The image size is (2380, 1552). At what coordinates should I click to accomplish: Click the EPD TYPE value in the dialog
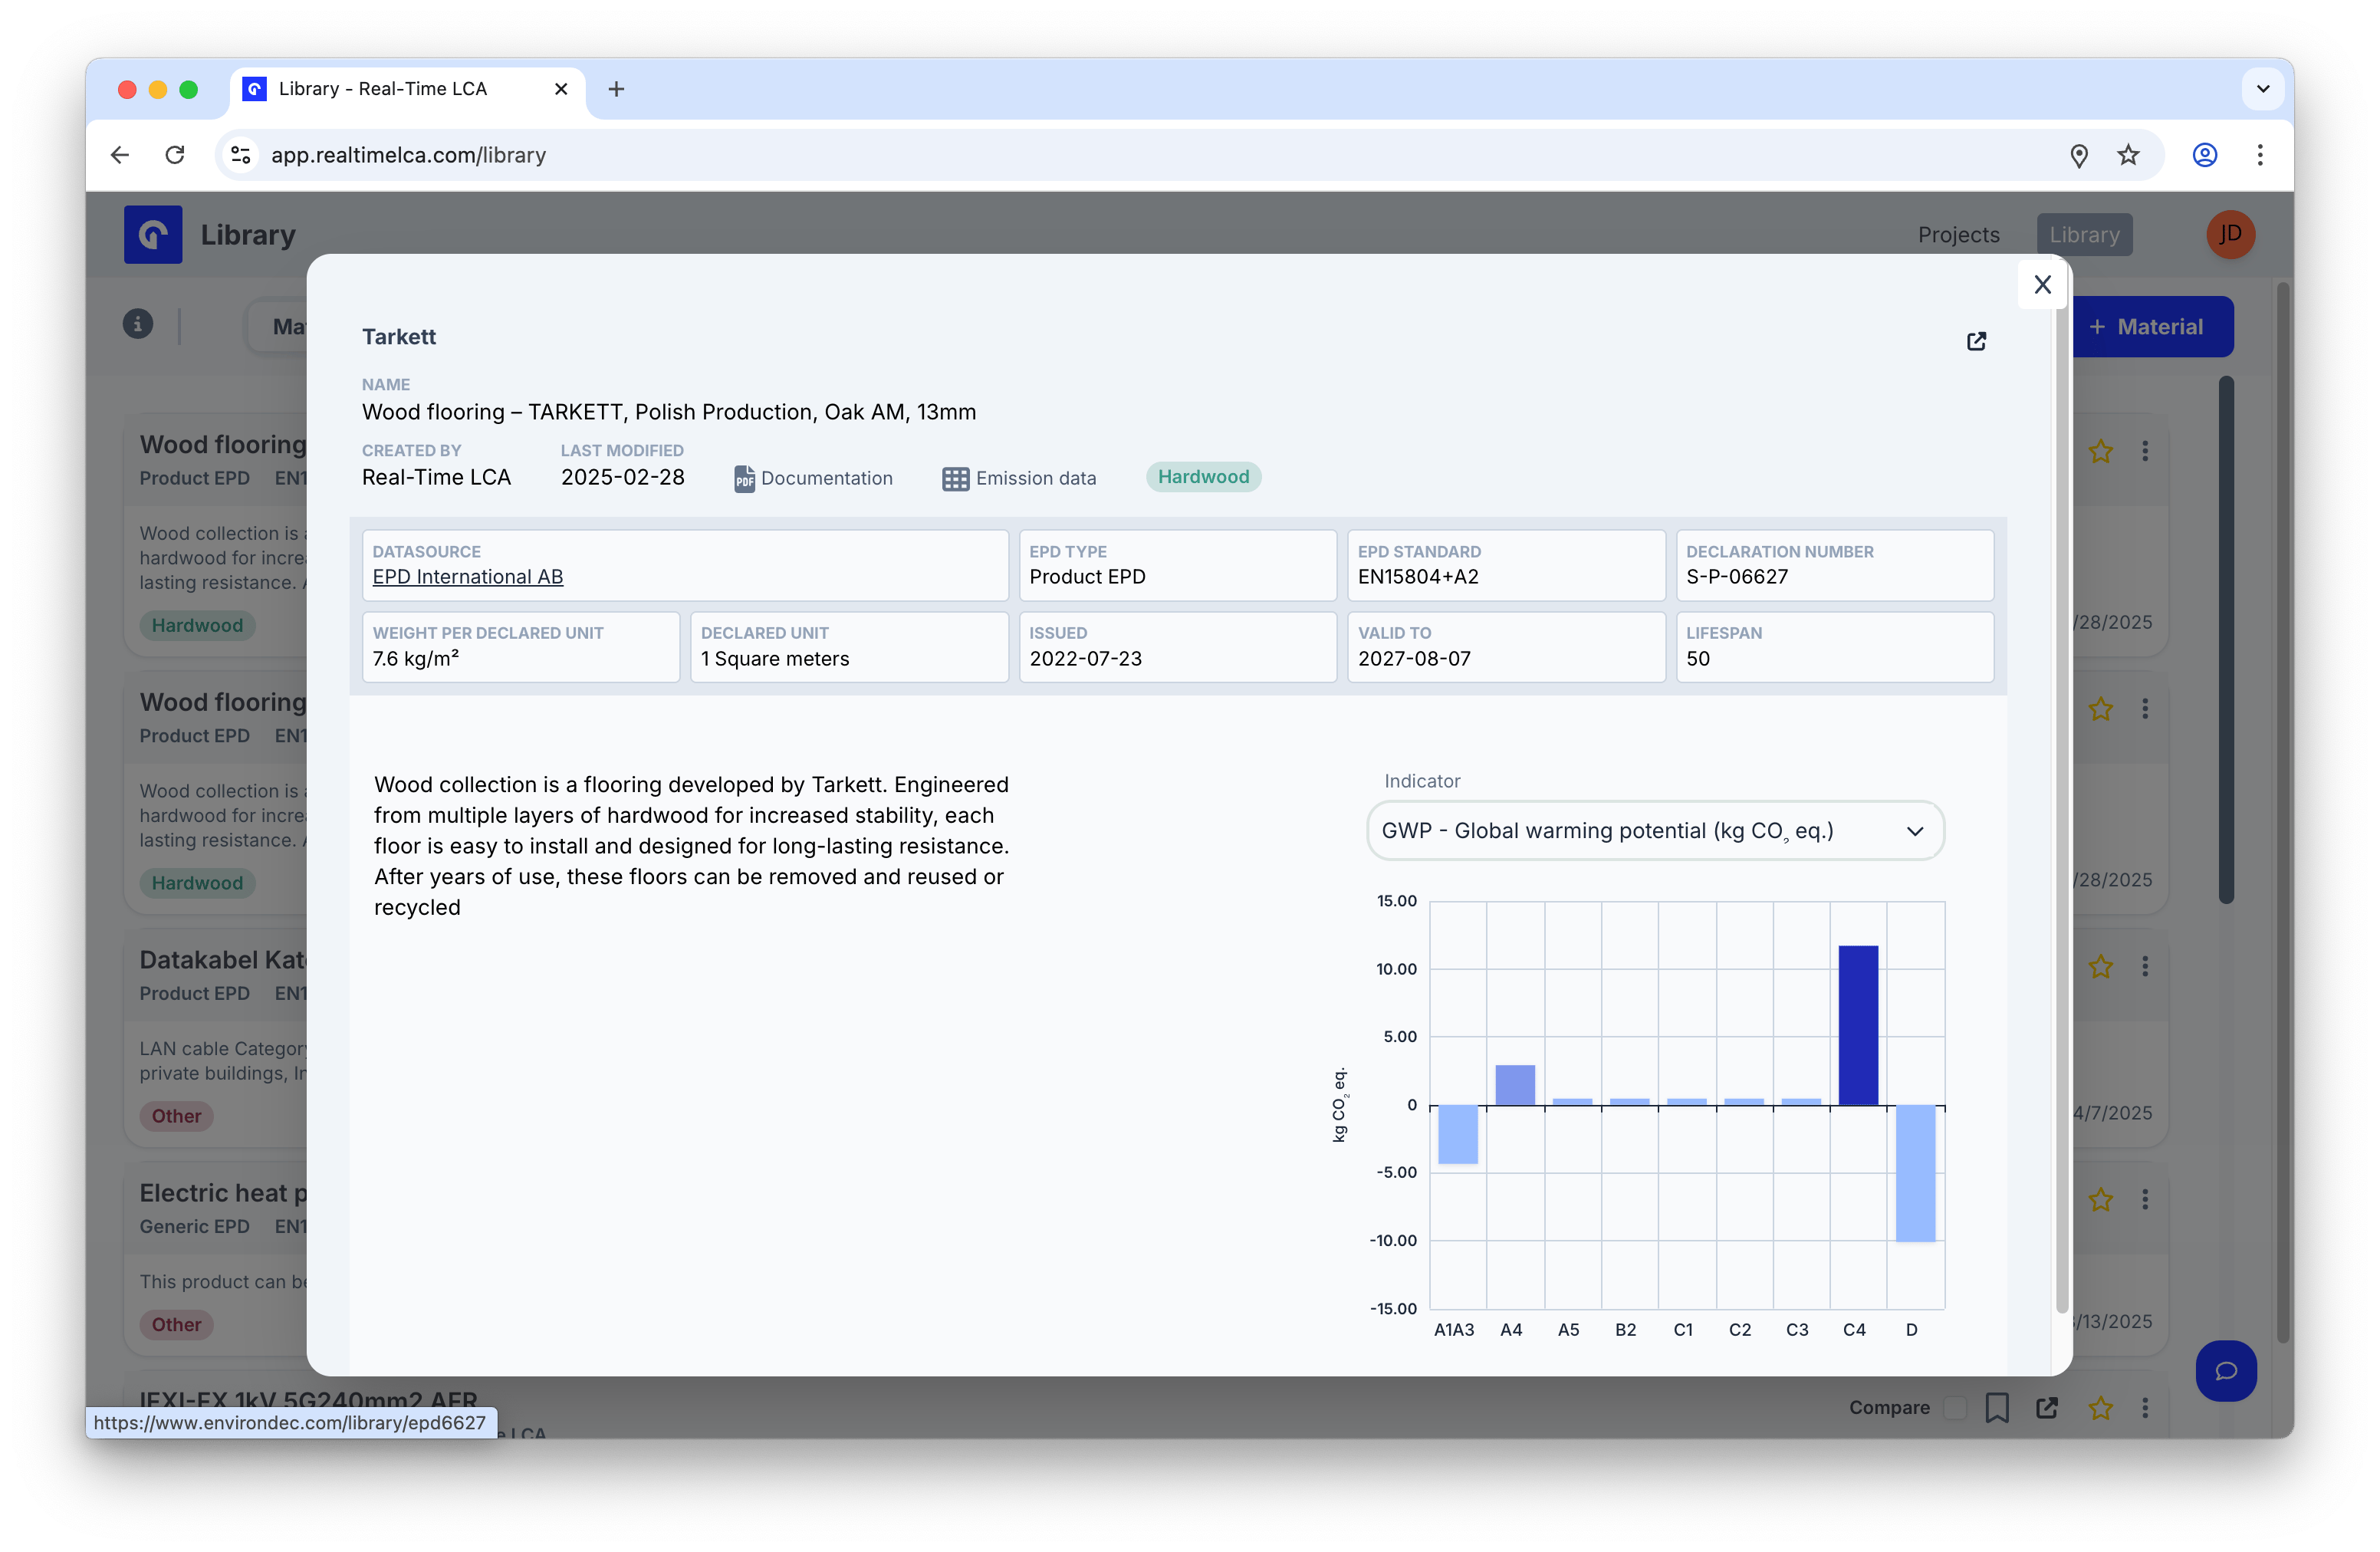click(1087, 577)
